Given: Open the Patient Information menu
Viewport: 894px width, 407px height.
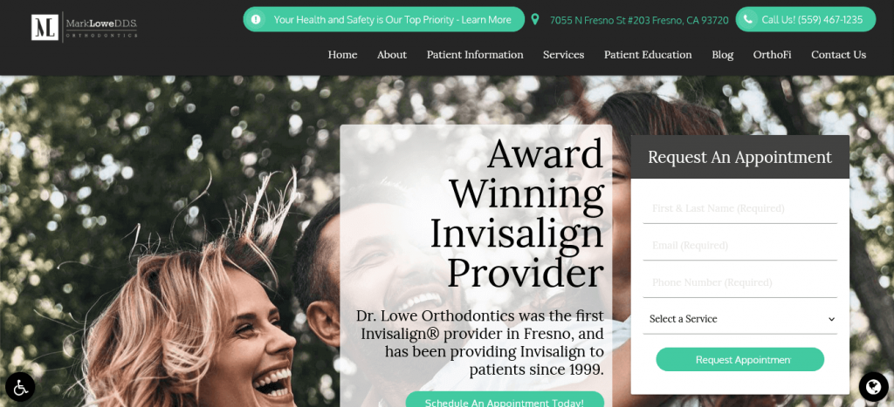Looking at the screenshot, I should tap(475, 55).
